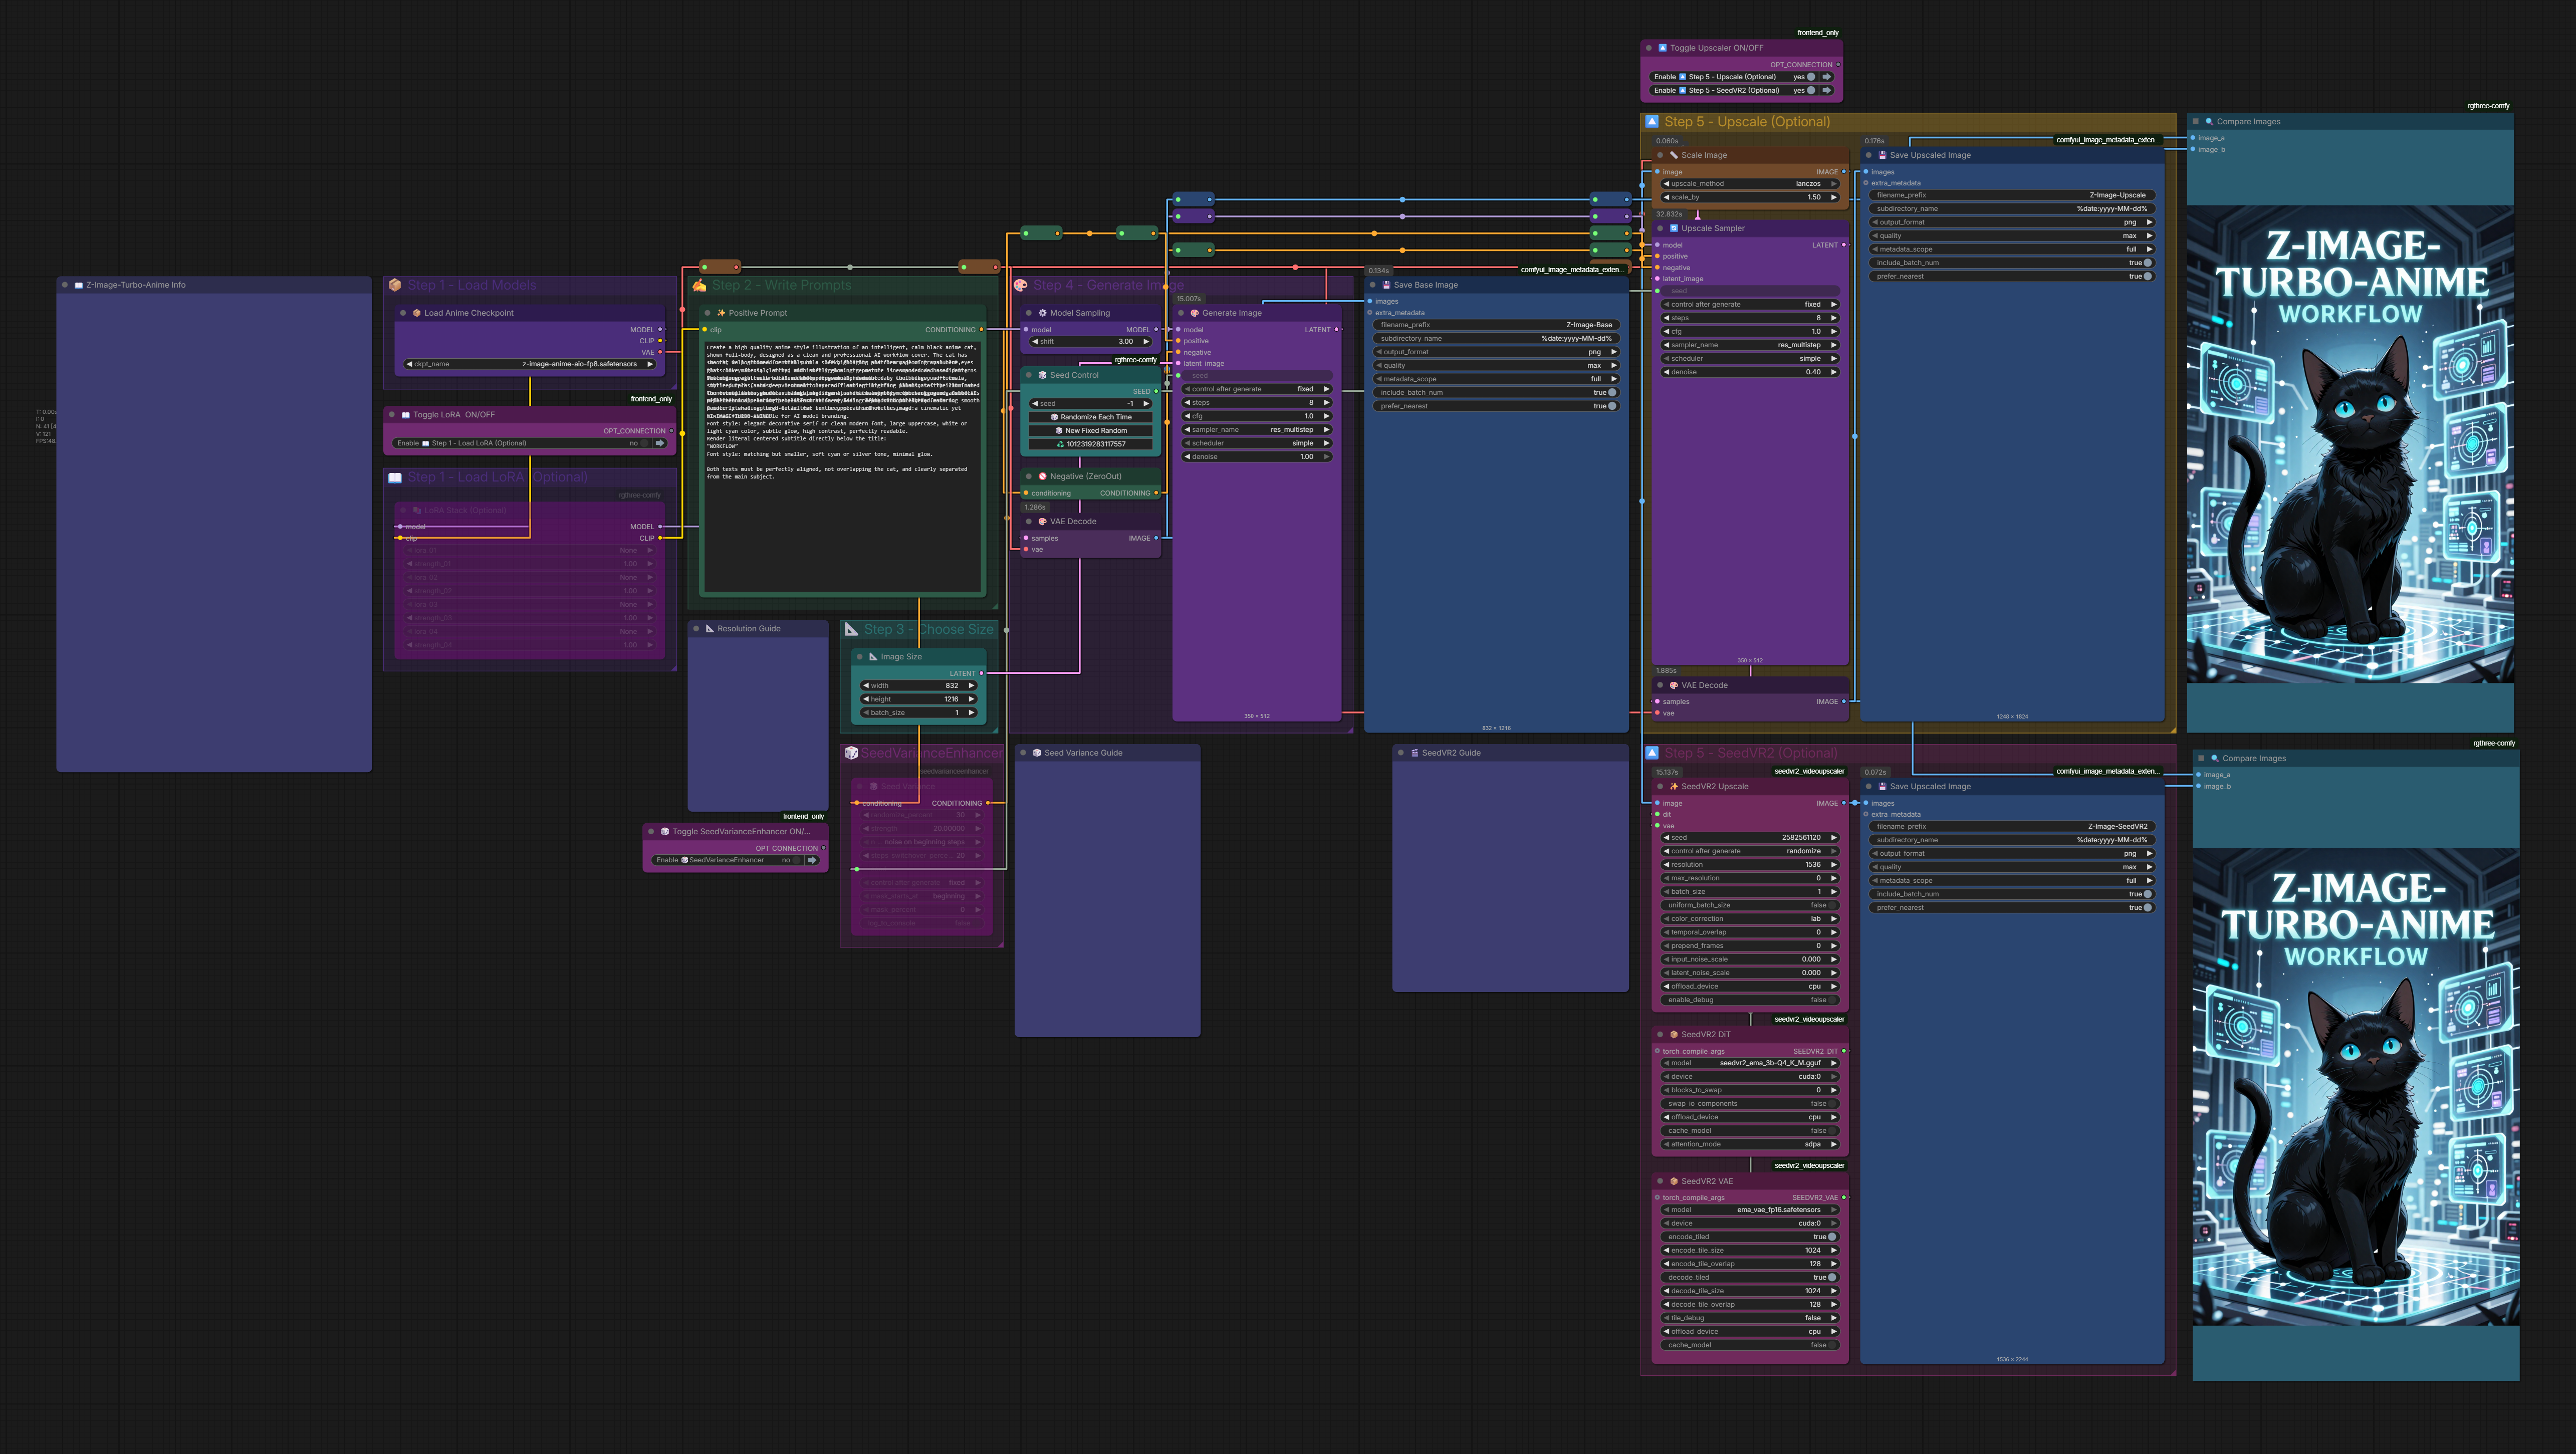The width and height of the screenshot is (2576, 1454).
Task: Click the sync icon on Upscale Sampler header
Action: pyautogui.click(x=1674, y=228)
